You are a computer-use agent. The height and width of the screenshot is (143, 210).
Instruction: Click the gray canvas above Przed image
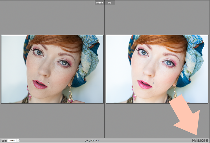pos(52,17)
